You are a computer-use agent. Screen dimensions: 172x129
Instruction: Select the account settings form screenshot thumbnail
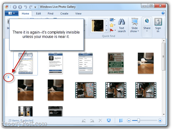(86, 63)
